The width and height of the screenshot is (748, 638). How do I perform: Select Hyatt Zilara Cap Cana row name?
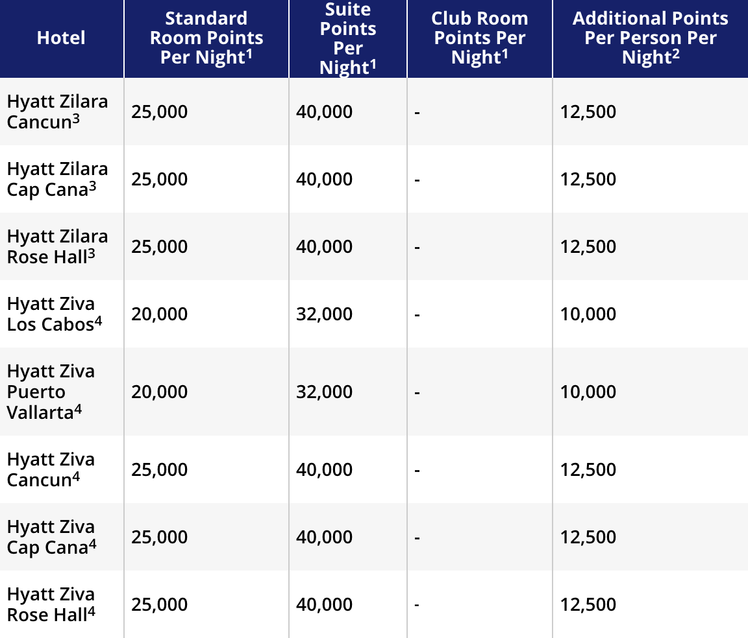coord(57,179)
